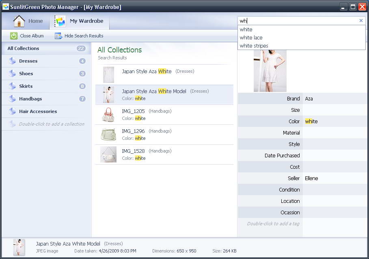Click the green Close Album power icon
The image size is (369, 259).
point(14,36)
